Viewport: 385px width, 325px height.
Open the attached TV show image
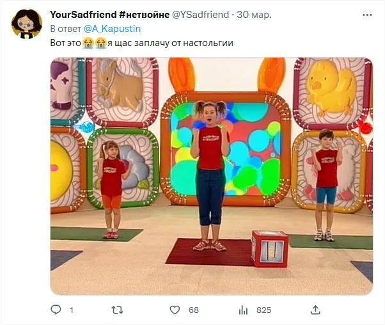point(211,176)
